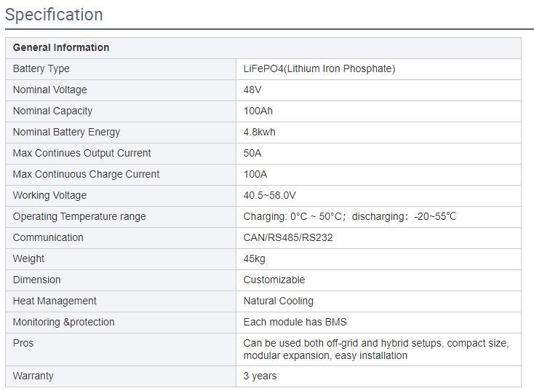
Task: Click the Max Continues Output Current label
Action: click(81, 153)
